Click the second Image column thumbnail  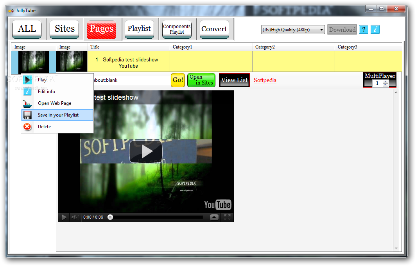click(x=72, y=61)
